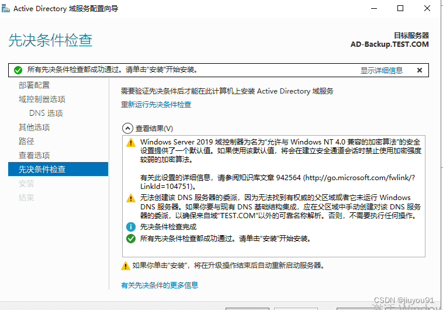Click the 先决条件检查 page heading
Screen dimensions: 443x310
[x=50, y=40]
